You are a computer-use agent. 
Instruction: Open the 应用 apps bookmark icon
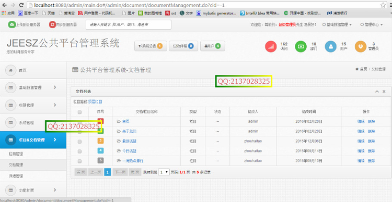[4, 13]
